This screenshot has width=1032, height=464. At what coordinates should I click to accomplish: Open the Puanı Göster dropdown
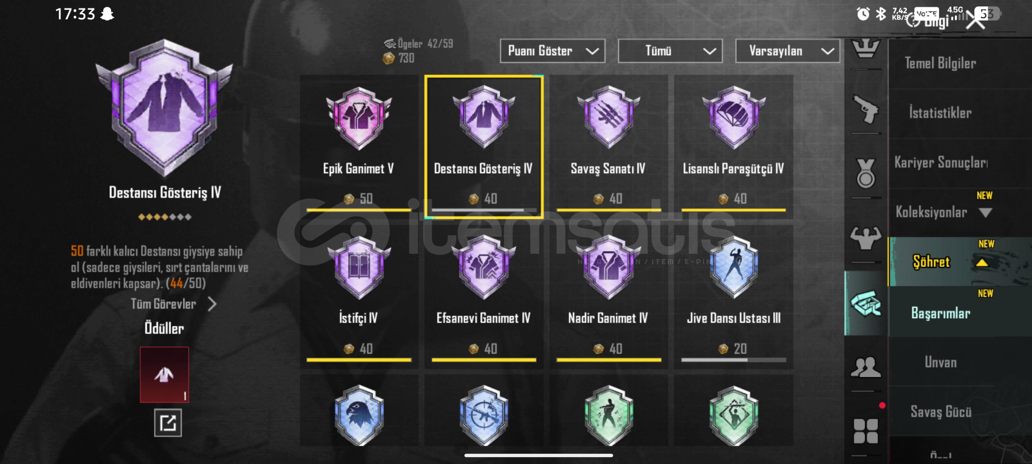click(553, 51)
